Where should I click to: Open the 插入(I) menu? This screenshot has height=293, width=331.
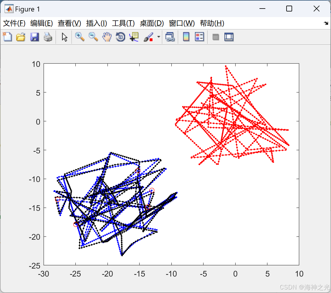(97, 23)
